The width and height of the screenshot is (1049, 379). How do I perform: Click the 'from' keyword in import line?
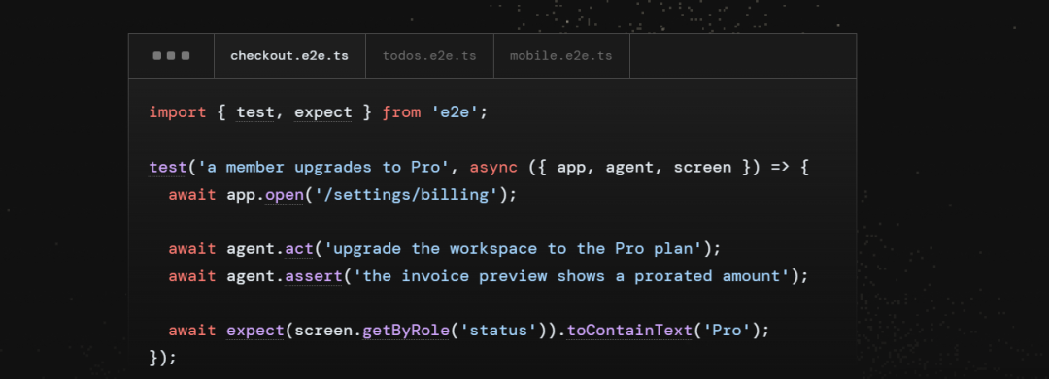[401, 112]
